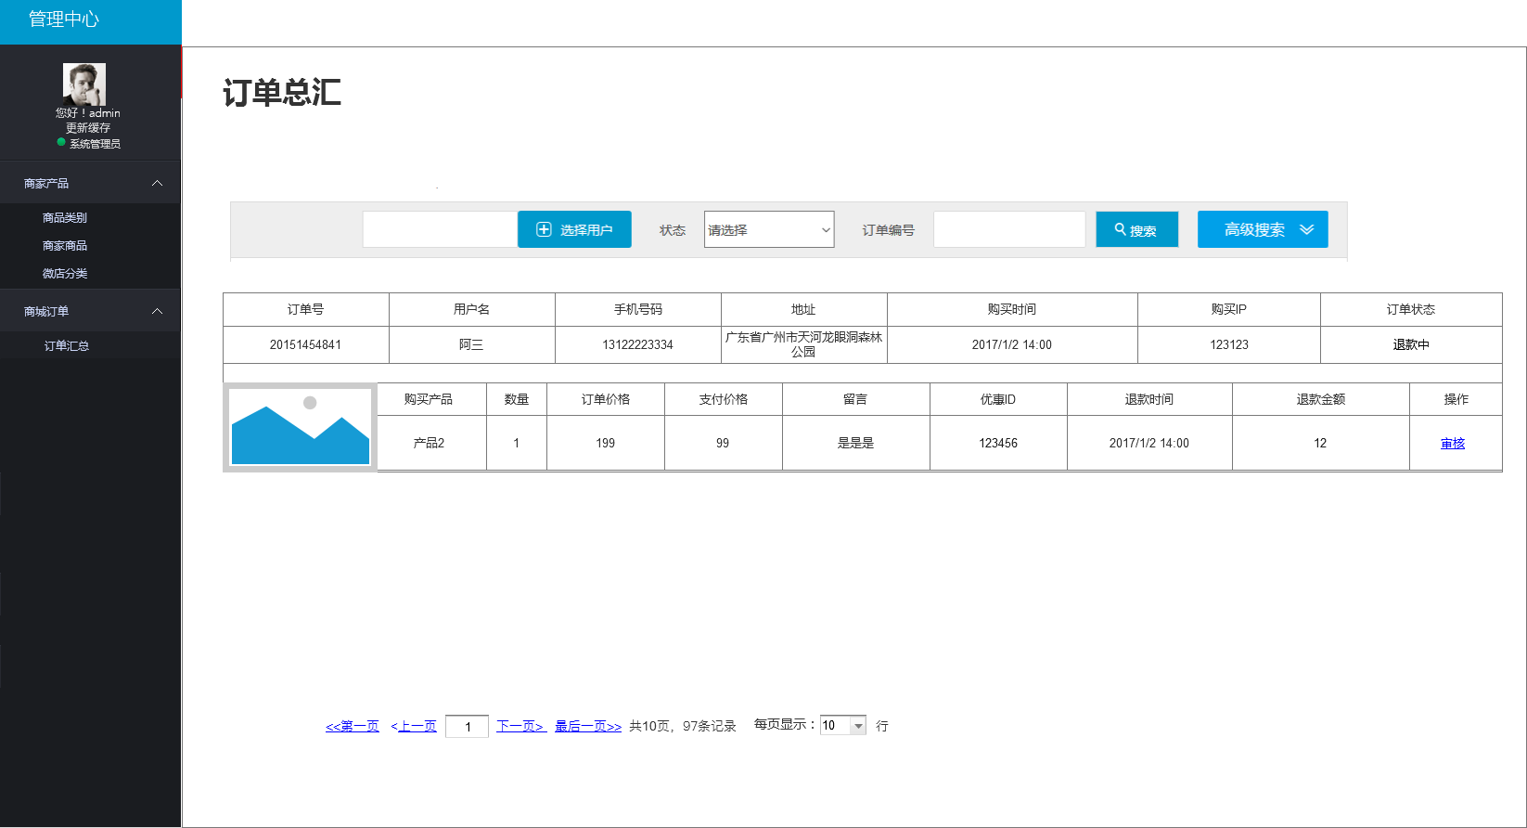Click the 审核 link for 产品2
Image resolution: width=1527 pixels, height=828 pixels.
1453,444
